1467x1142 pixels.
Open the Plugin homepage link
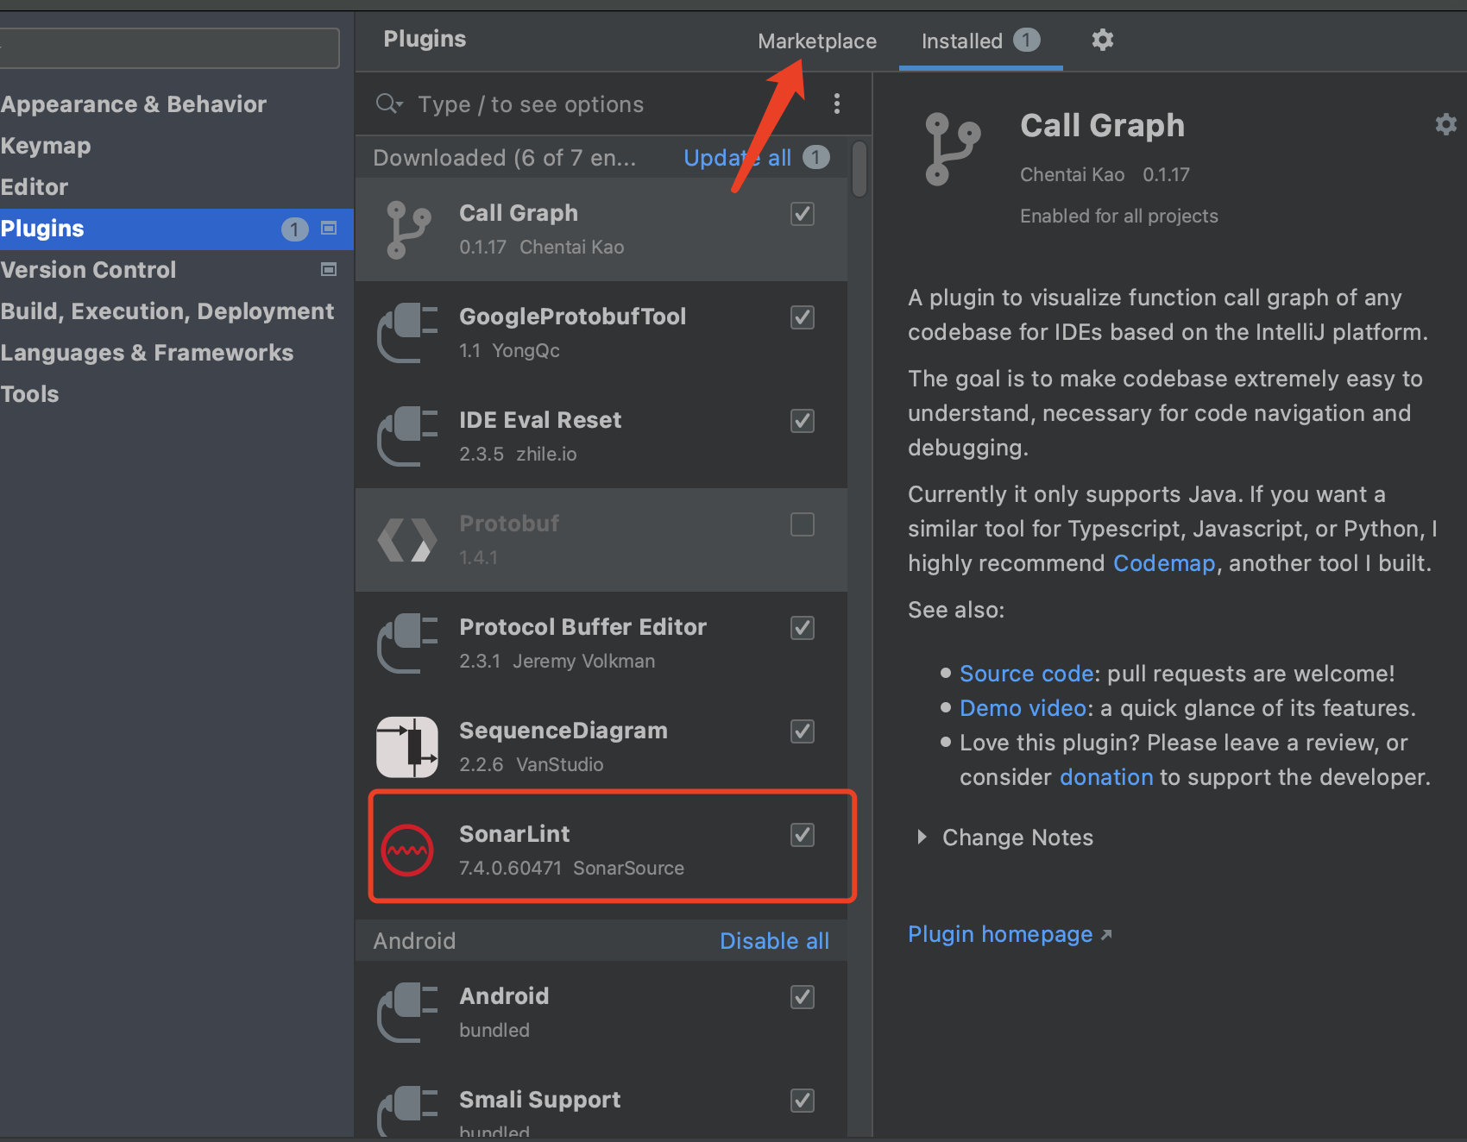999,934
